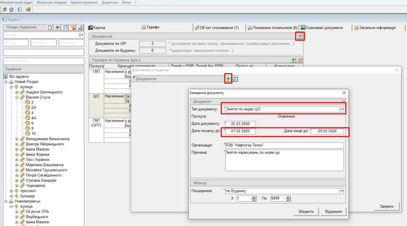This screenshot has height=226, width=407.
Task: Click the exit door icon in main toolbar
Action: 28,9
